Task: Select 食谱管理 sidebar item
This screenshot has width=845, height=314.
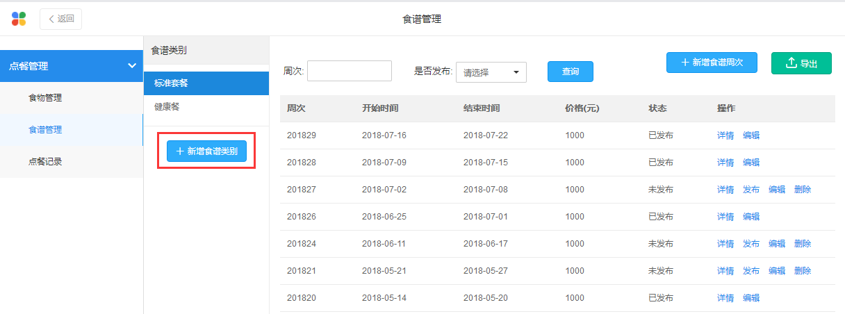Action: [x=45, y=130]
